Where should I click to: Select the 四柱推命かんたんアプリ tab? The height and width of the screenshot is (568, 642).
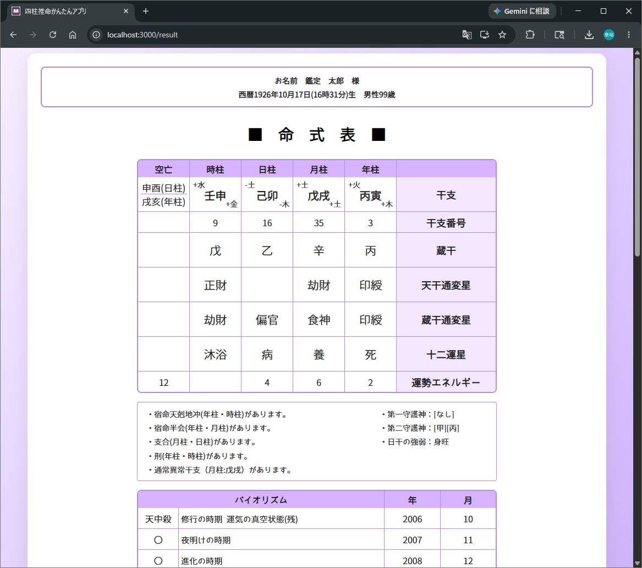click(70, 12)
